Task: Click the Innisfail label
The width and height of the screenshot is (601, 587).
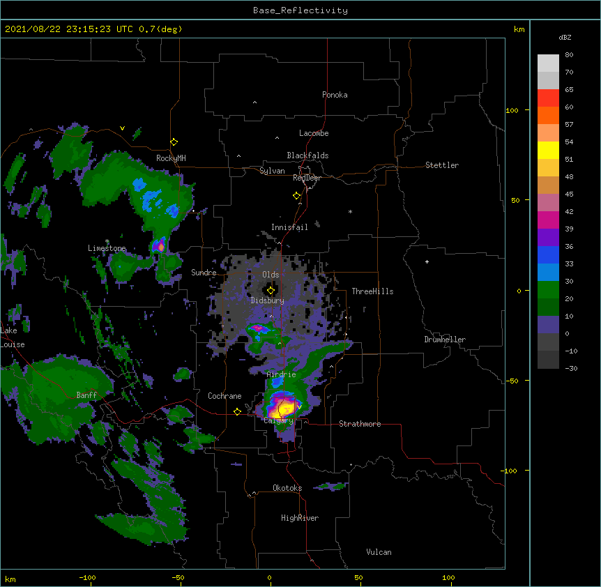Action: 289,227
